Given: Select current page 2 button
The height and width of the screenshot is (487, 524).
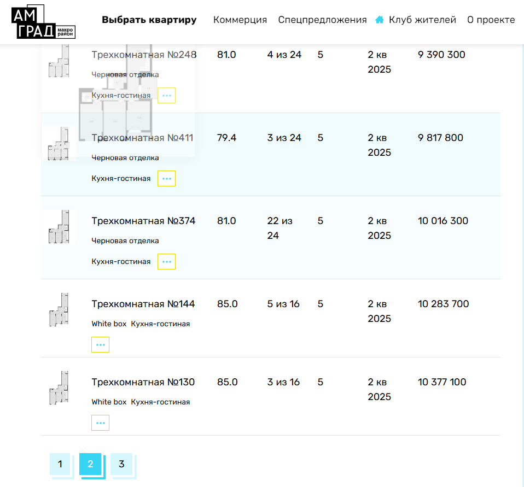Looking at the screenshot, I should tap(90, 464).
